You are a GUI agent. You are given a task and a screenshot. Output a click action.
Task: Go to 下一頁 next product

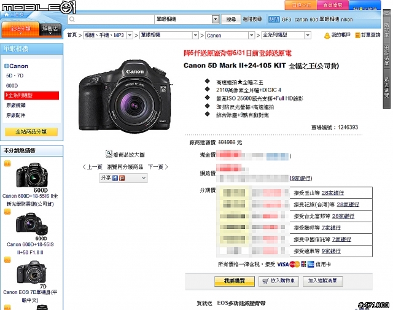(x=158, y=167)
